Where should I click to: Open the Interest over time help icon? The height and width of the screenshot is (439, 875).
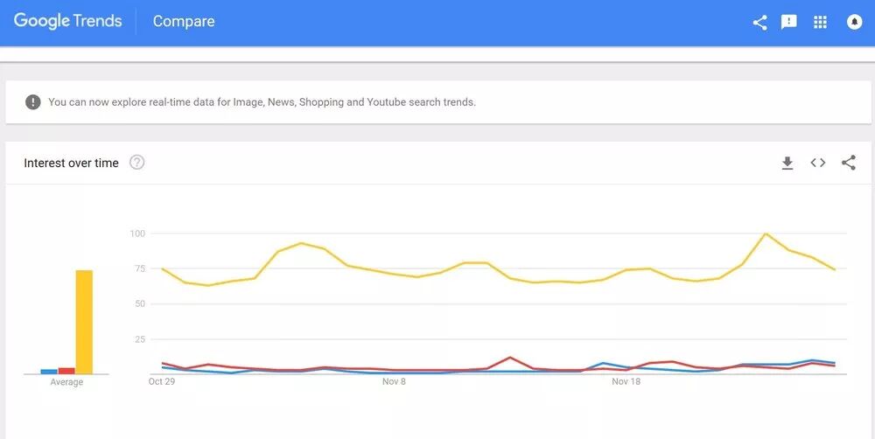point(136,163)
